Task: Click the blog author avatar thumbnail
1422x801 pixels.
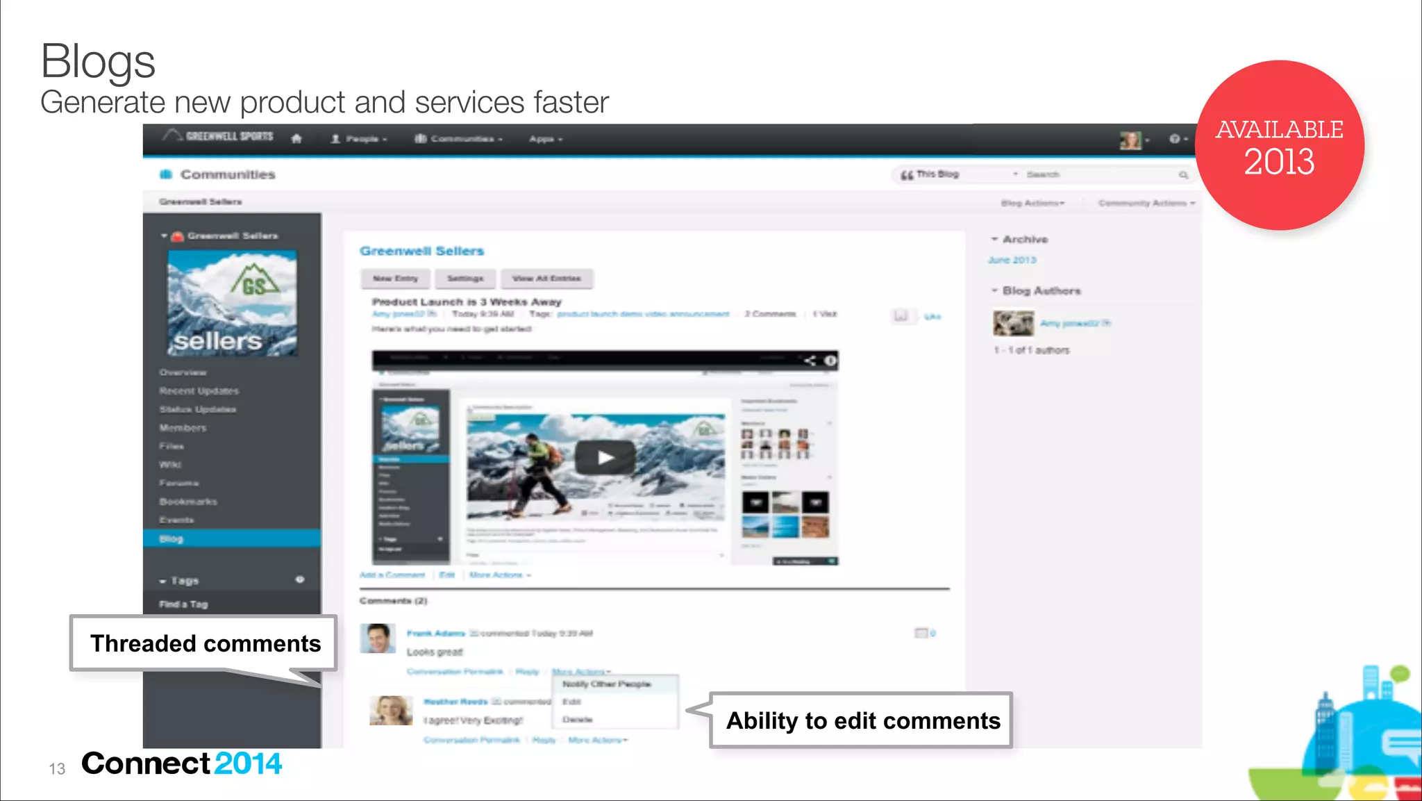Action: point(1013,323)
